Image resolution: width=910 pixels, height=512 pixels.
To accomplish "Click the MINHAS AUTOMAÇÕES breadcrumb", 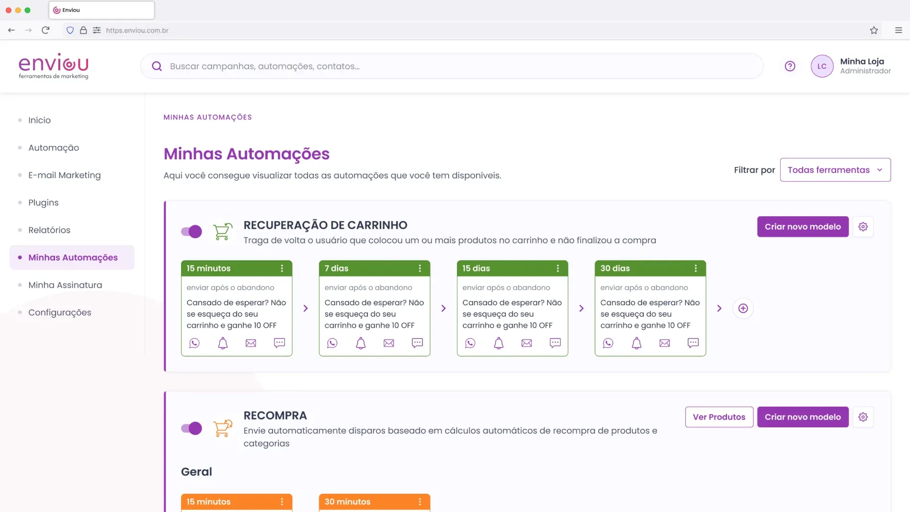I will [x=207, y=117].
